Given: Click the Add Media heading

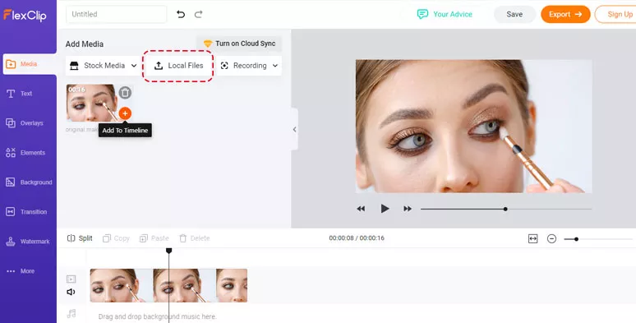Looking at the screenshot, I should coord(85,44).
